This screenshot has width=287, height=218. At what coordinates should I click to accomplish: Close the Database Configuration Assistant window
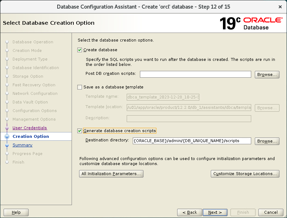click(x=280, y=7)
